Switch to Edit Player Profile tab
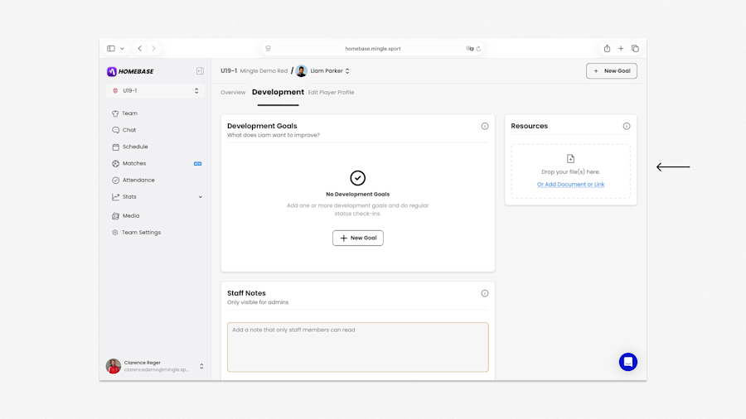 [331, 92]
